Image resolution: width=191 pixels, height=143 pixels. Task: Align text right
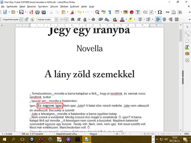pyautogui.click(x=170, y=19)
